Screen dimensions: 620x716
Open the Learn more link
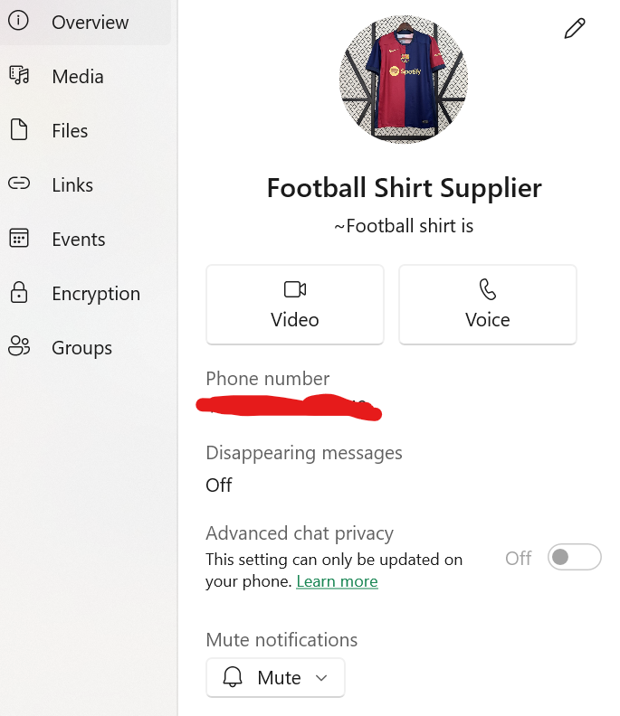coord(337,581)
